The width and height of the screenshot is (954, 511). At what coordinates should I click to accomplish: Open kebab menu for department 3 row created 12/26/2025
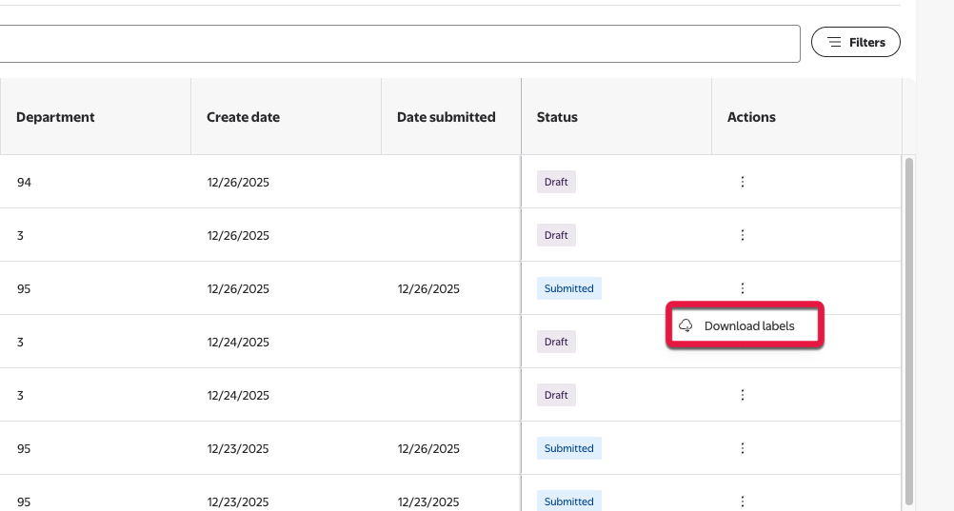(x=743, y=235)
